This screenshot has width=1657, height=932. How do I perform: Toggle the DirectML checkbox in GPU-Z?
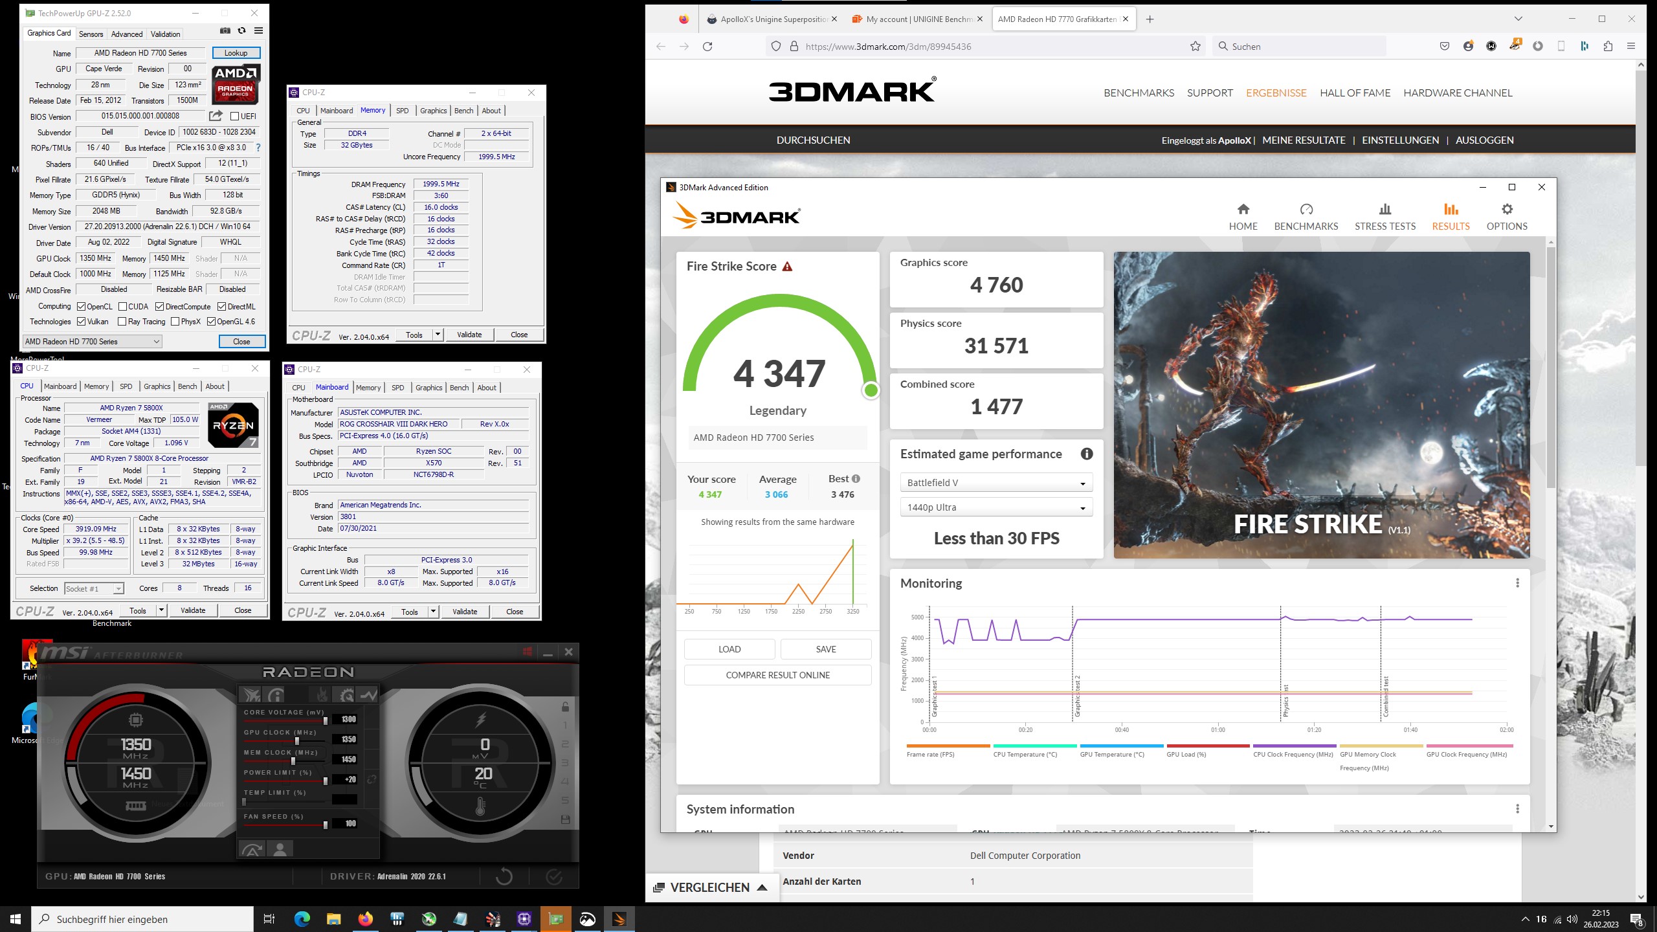[221, 307]
